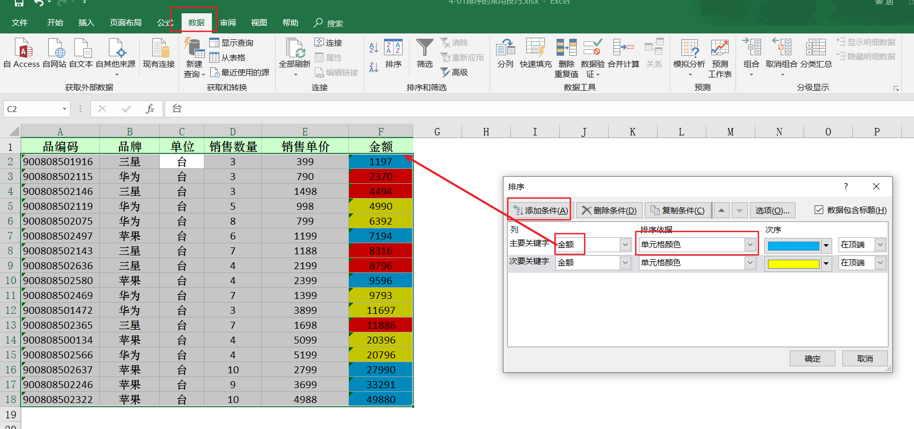
Task: Open the 次要关键字 在顶端 position dropdown
Action: point(881,263)
